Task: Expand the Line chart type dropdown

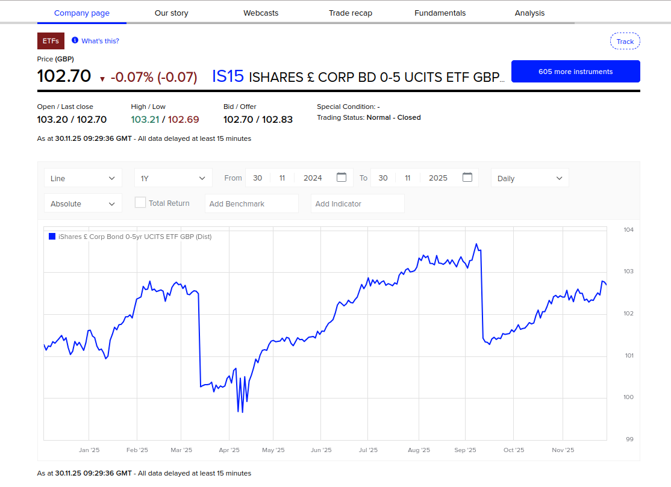Action: click(83, 178)
